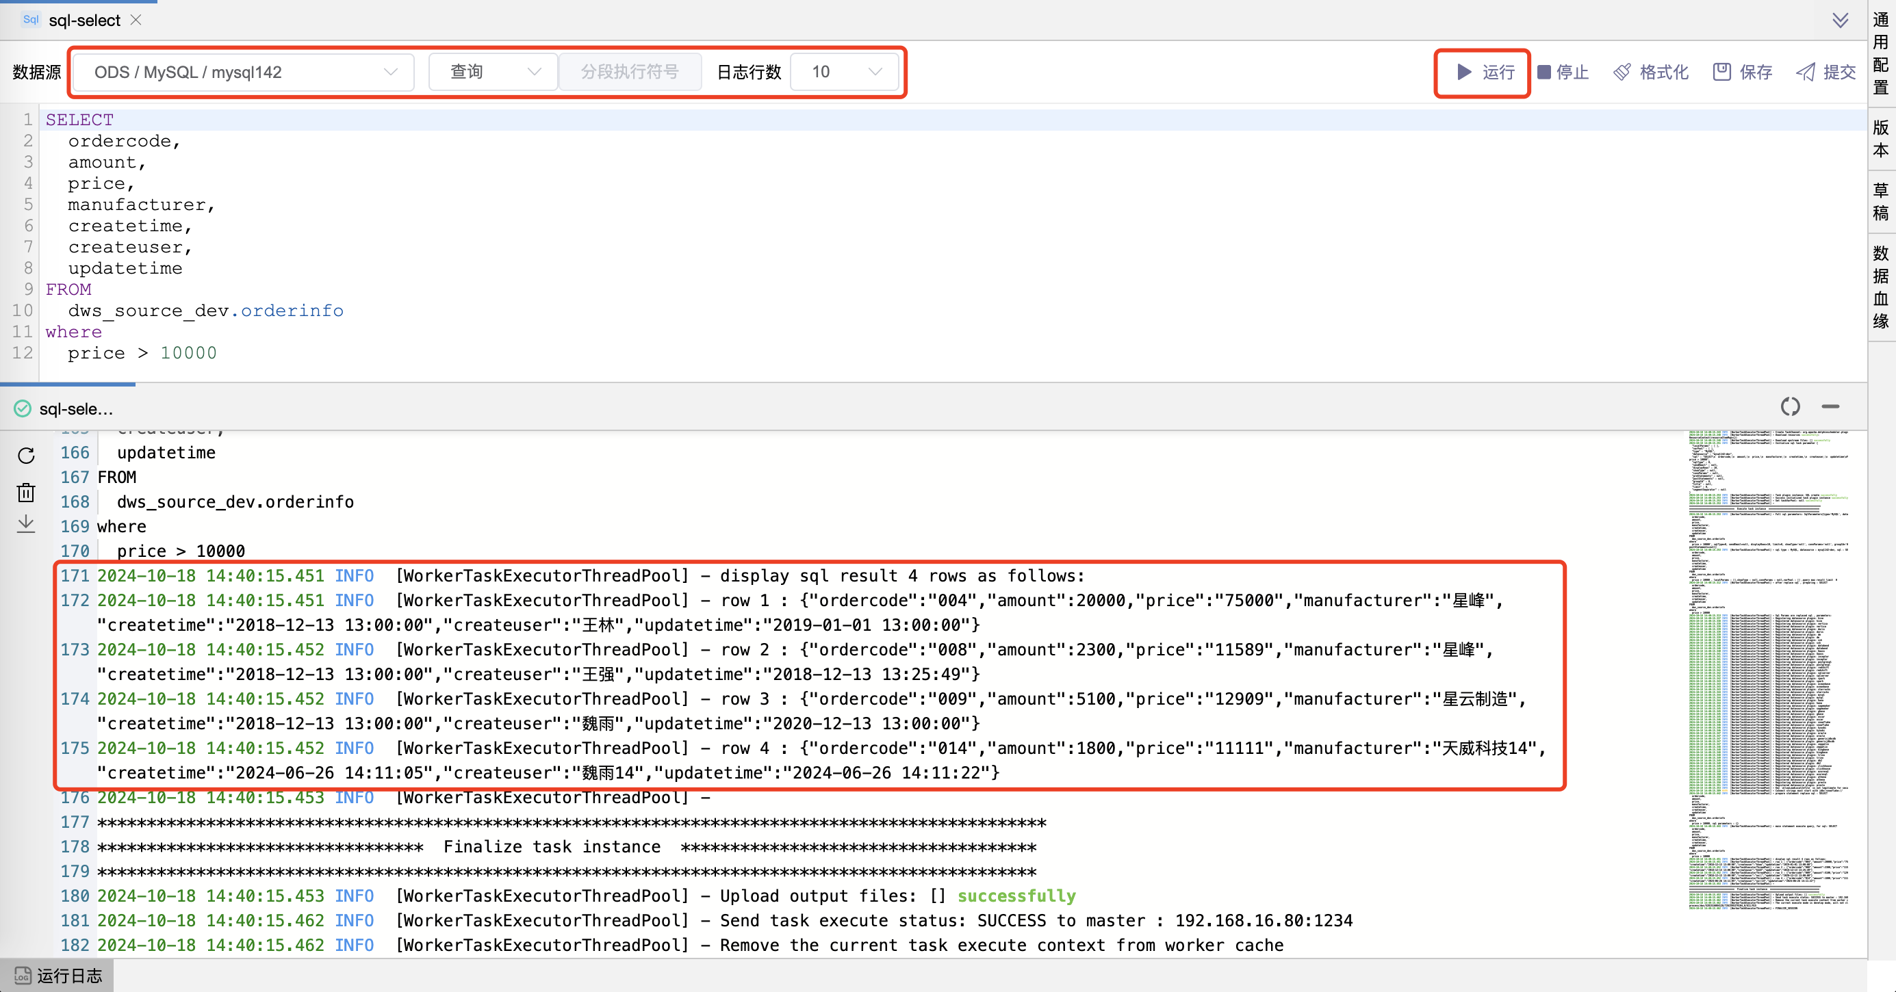Collapse the log panel with the minus icon
Screen dimensions: 1896x992
coord(1830,407)
